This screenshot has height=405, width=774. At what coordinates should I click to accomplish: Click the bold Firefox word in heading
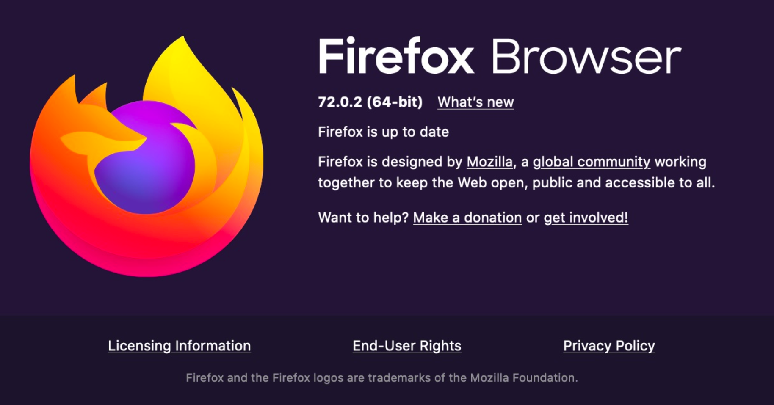396,57
